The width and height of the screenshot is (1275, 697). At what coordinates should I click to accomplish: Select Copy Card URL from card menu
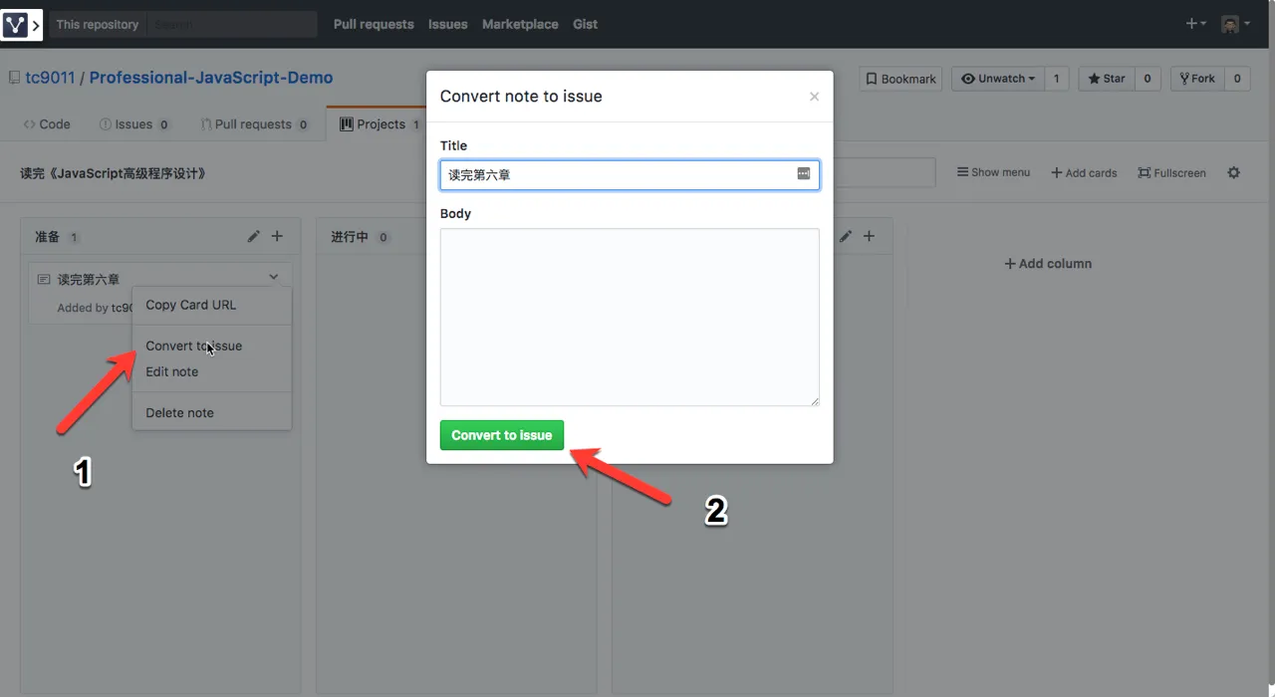[x=191, y=305]
